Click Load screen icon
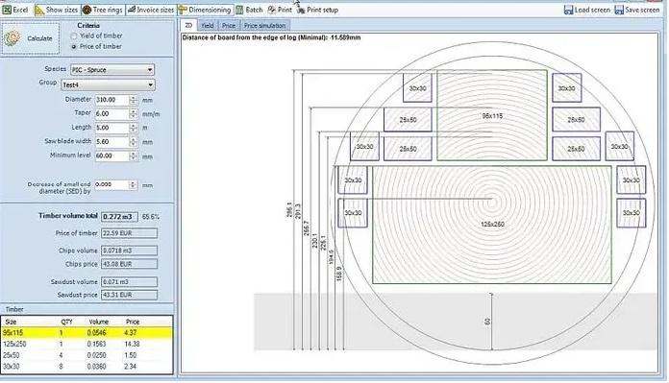Image resolution: width=669 pixels, height=383 pixels. 568,10
